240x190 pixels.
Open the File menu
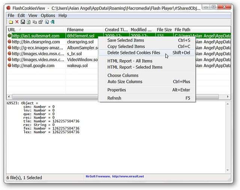point(11,15)
